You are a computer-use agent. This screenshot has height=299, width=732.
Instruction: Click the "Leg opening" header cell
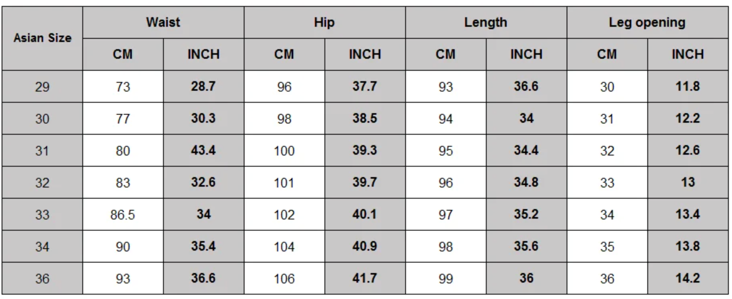(x=647, y=22)
